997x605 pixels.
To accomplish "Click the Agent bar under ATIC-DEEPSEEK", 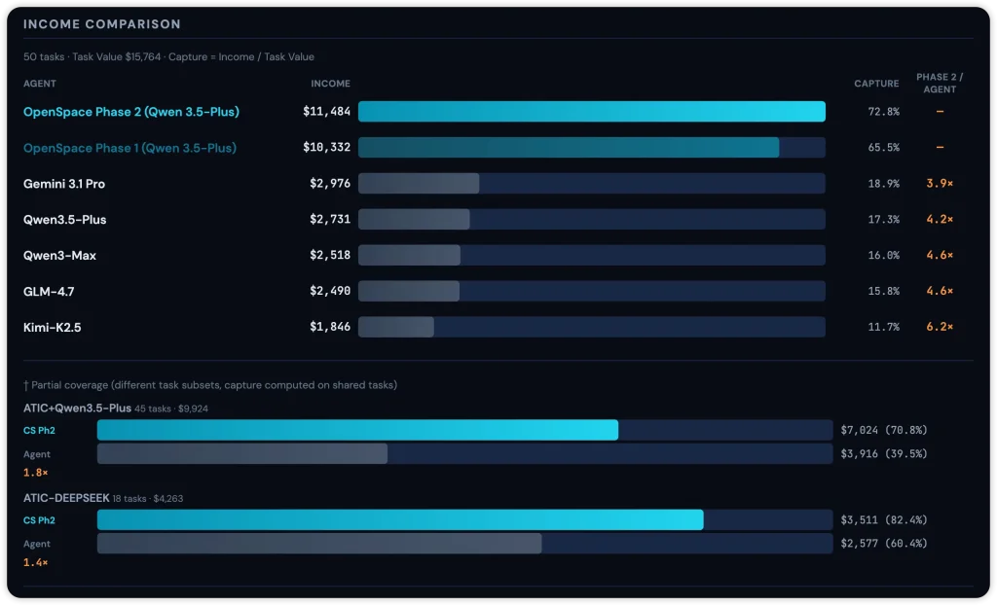I will point(319,544).
